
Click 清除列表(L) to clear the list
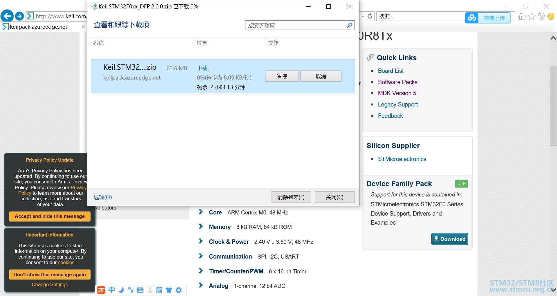pos(291,197)
